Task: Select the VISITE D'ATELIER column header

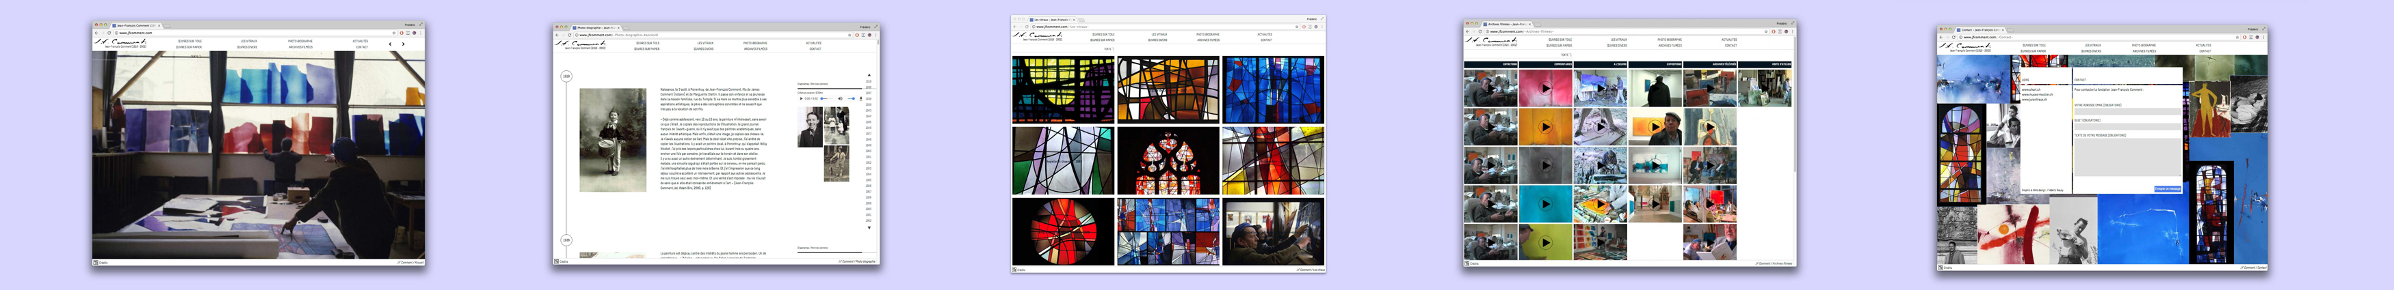Action: [1766, 64]
